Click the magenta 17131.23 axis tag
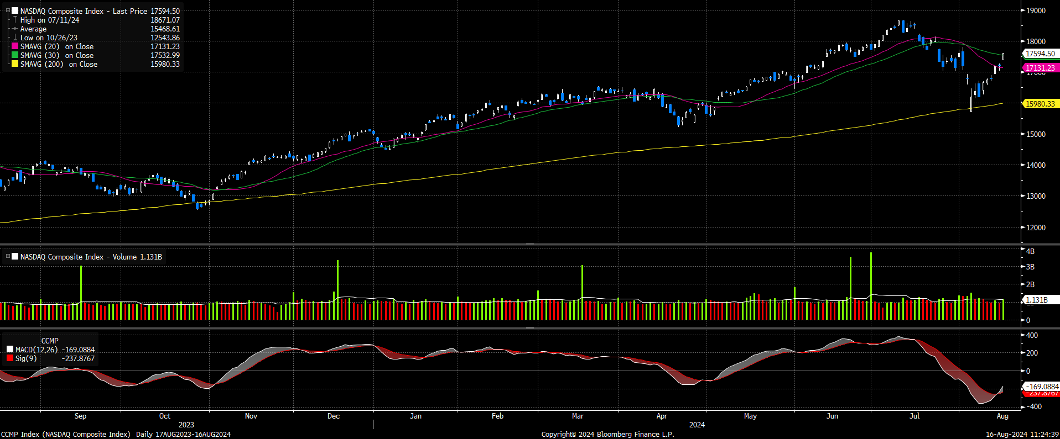 pyautogui.click(x=1041, y=68)
